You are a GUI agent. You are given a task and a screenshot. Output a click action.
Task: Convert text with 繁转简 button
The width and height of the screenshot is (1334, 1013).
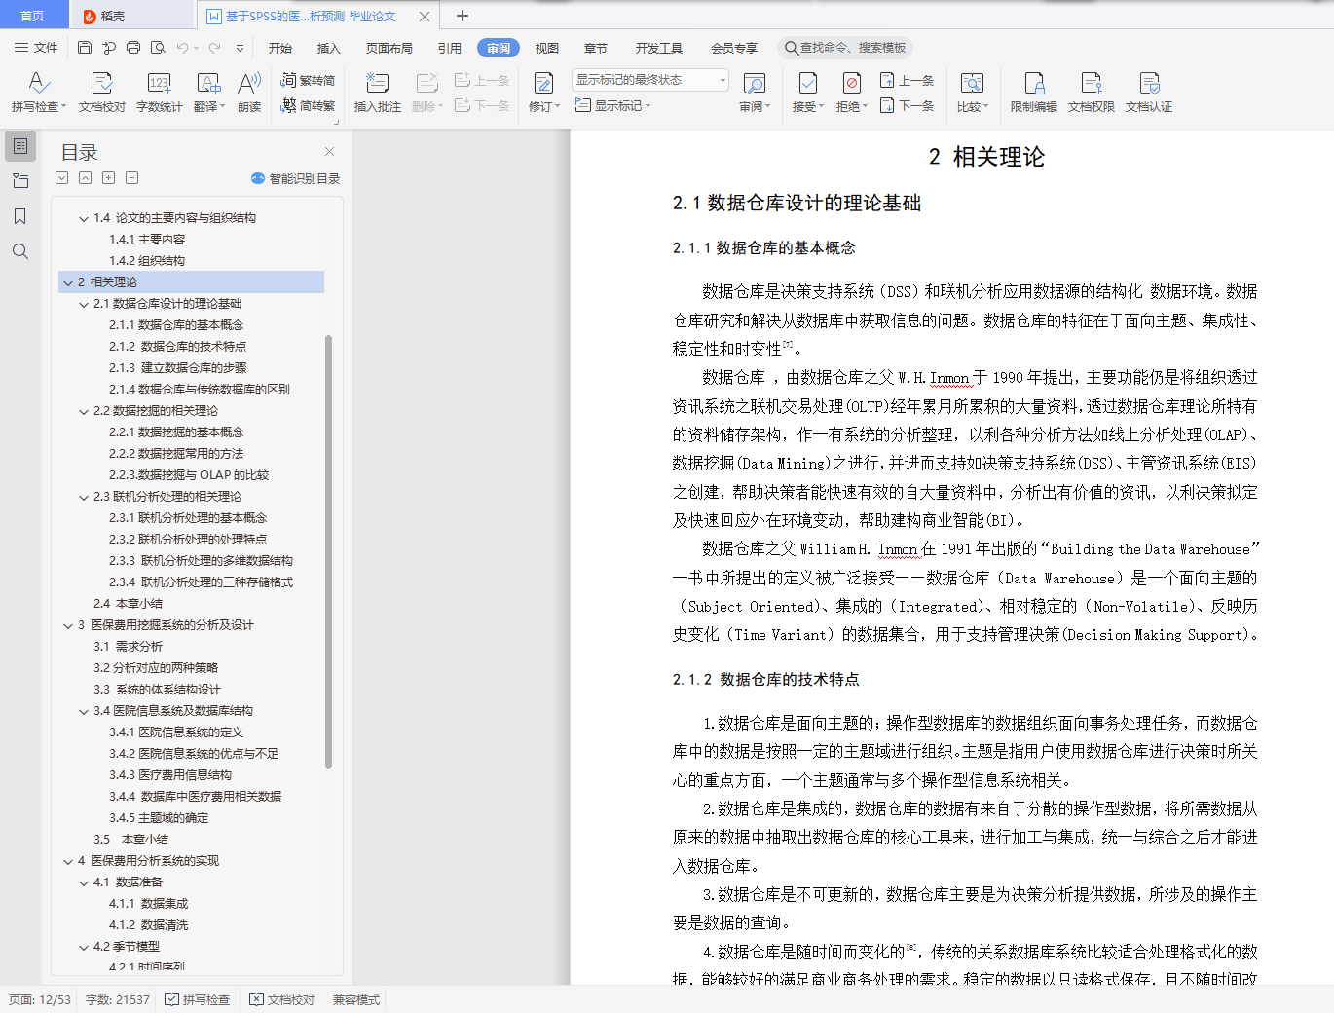(x=308, y=81)
